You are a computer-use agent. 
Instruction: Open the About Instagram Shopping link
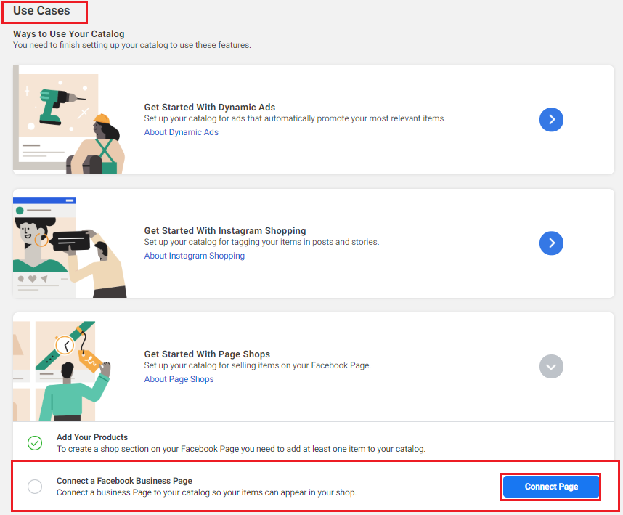[x=195, y=256]
